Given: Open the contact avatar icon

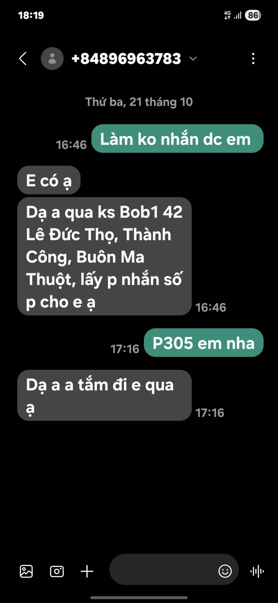Looking at the screenshot, I should pos(52,59).
